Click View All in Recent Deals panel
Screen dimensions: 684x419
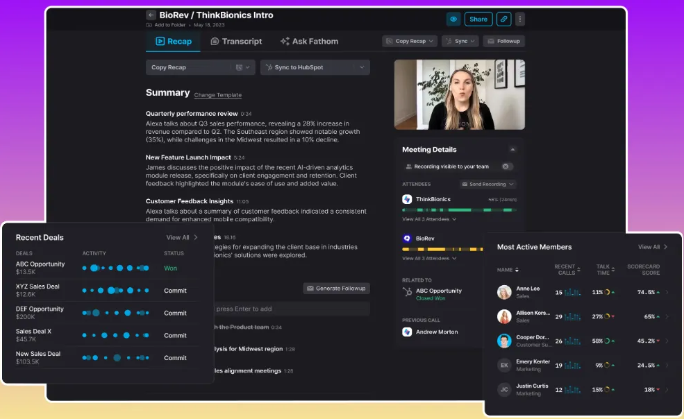181,238
